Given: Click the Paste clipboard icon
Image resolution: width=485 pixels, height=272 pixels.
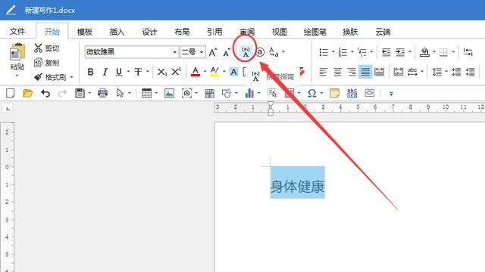Looking at the screenshot, I should click(17, 52).
